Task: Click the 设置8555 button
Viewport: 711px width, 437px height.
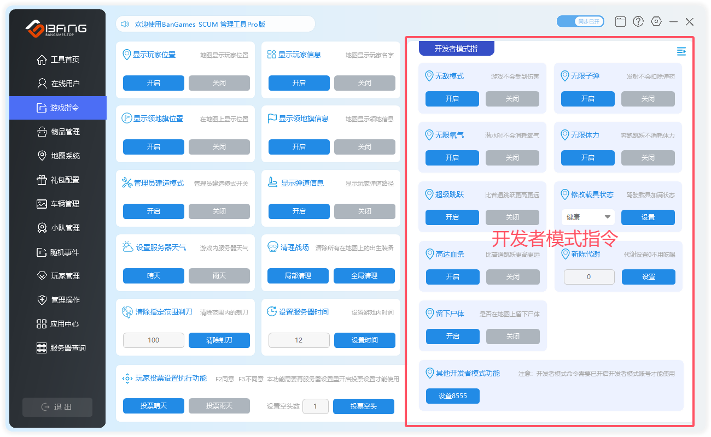Action: tap(452, 396)
